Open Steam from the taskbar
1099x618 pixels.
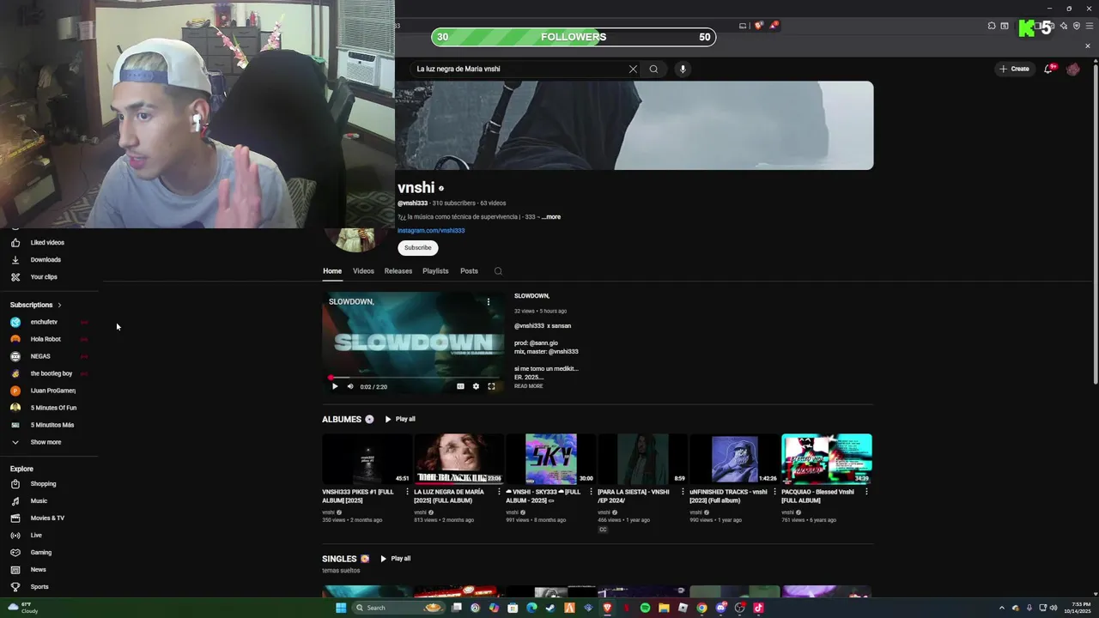click(x=550, y=608)
